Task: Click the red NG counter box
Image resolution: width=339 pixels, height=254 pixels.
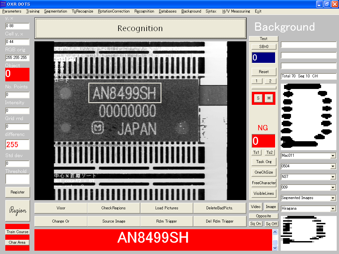Action: pyautogui.click(x=263, y=141)
